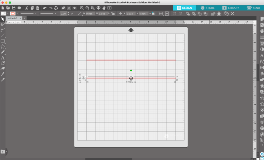Click the green rotation handle
Viewport: 264px width, 160px height.
[131, 71]
